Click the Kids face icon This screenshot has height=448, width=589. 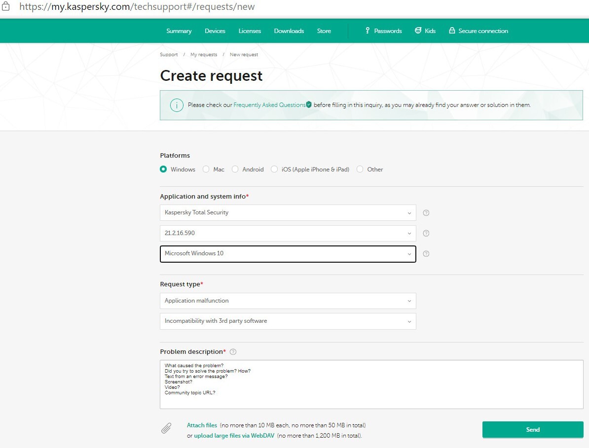pyautogui.click(x=418, y=31)
